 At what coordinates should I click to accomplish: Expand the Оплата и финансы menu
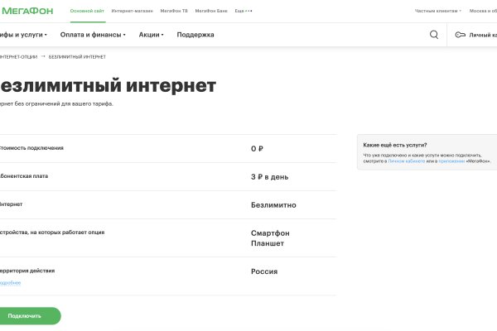click(x=92, y=35)
